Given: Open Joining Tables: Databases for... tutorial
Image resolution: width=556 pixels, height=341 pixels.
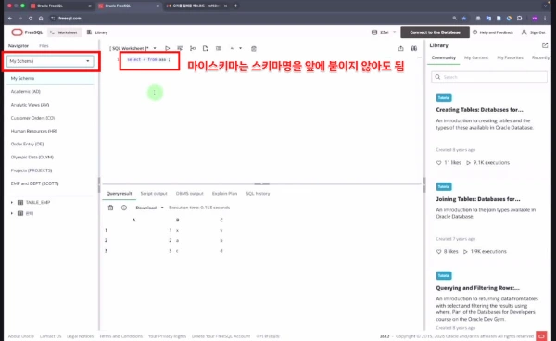Looking at the screenshot, I should pos(478,199).
